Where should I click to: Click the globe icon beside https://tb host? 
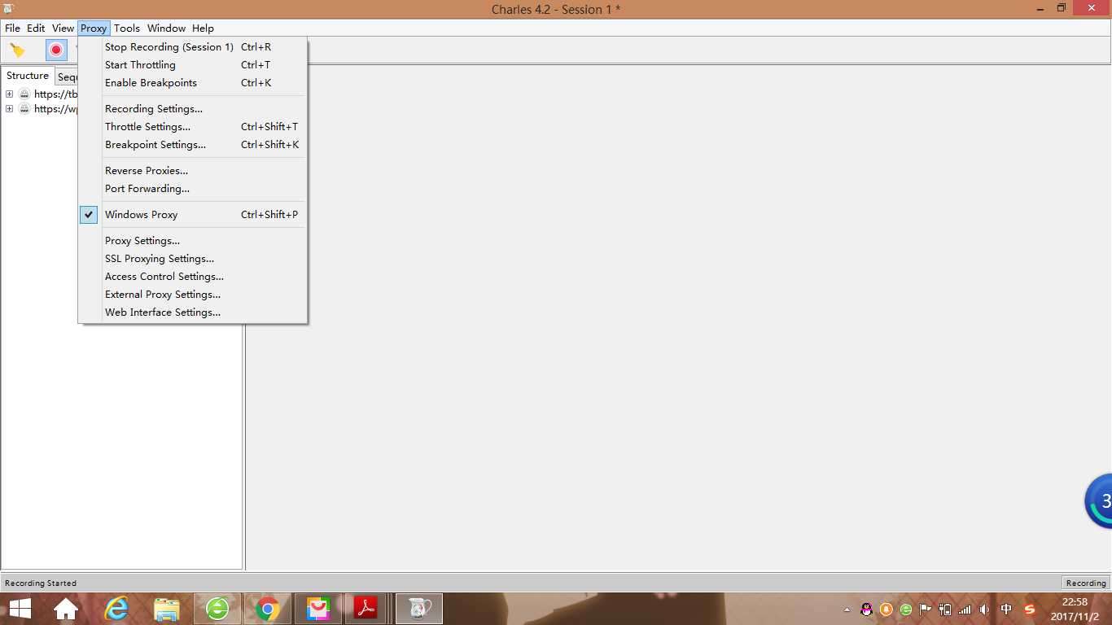(24, 94)
